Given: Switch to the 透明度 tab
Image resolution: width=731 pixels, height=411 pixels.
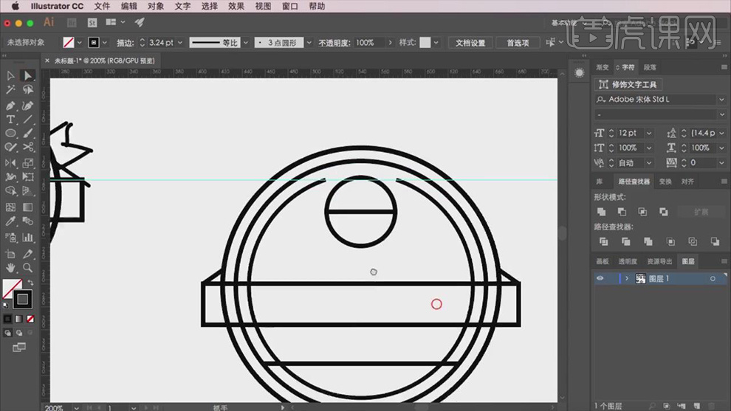Looking at the screenshot, I should (628, 261).
